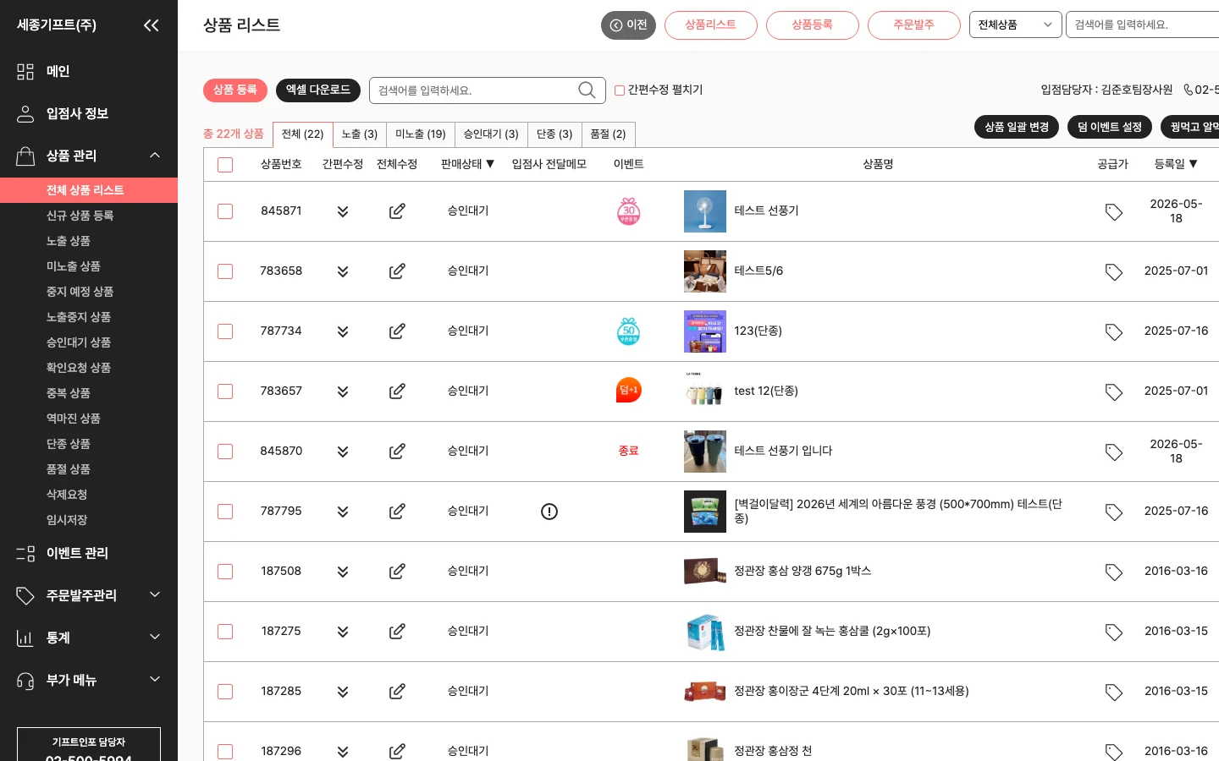Sort by 판매상태 column header
Viewport: 1219px width, 761px height.
click(467, 164)
